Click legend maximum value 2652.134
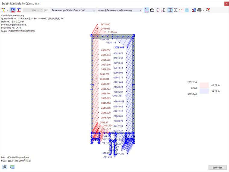 [192, 82]
